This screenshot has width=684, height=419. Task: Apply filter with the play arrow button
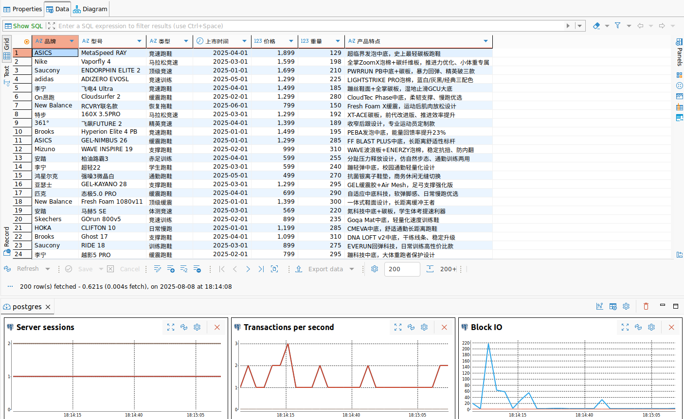[x=568, y=26]
